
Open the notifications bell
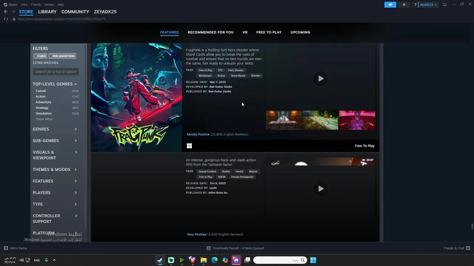[x=404, y=4]
